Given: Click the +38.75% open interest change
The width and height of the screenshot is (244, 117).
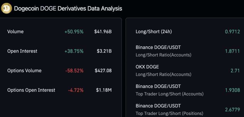Looking at the screenshot, I should tap(74, 51).
